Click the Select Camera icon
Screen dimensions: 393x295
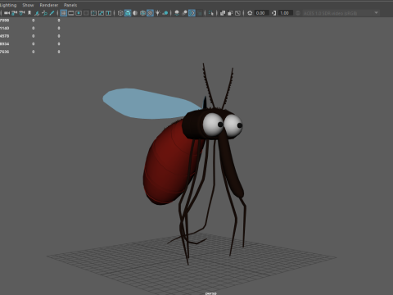tap(7, 13)
